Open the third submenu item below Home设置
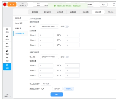The width and height of the screenshot is (119, 100). (x=20, y=28)
